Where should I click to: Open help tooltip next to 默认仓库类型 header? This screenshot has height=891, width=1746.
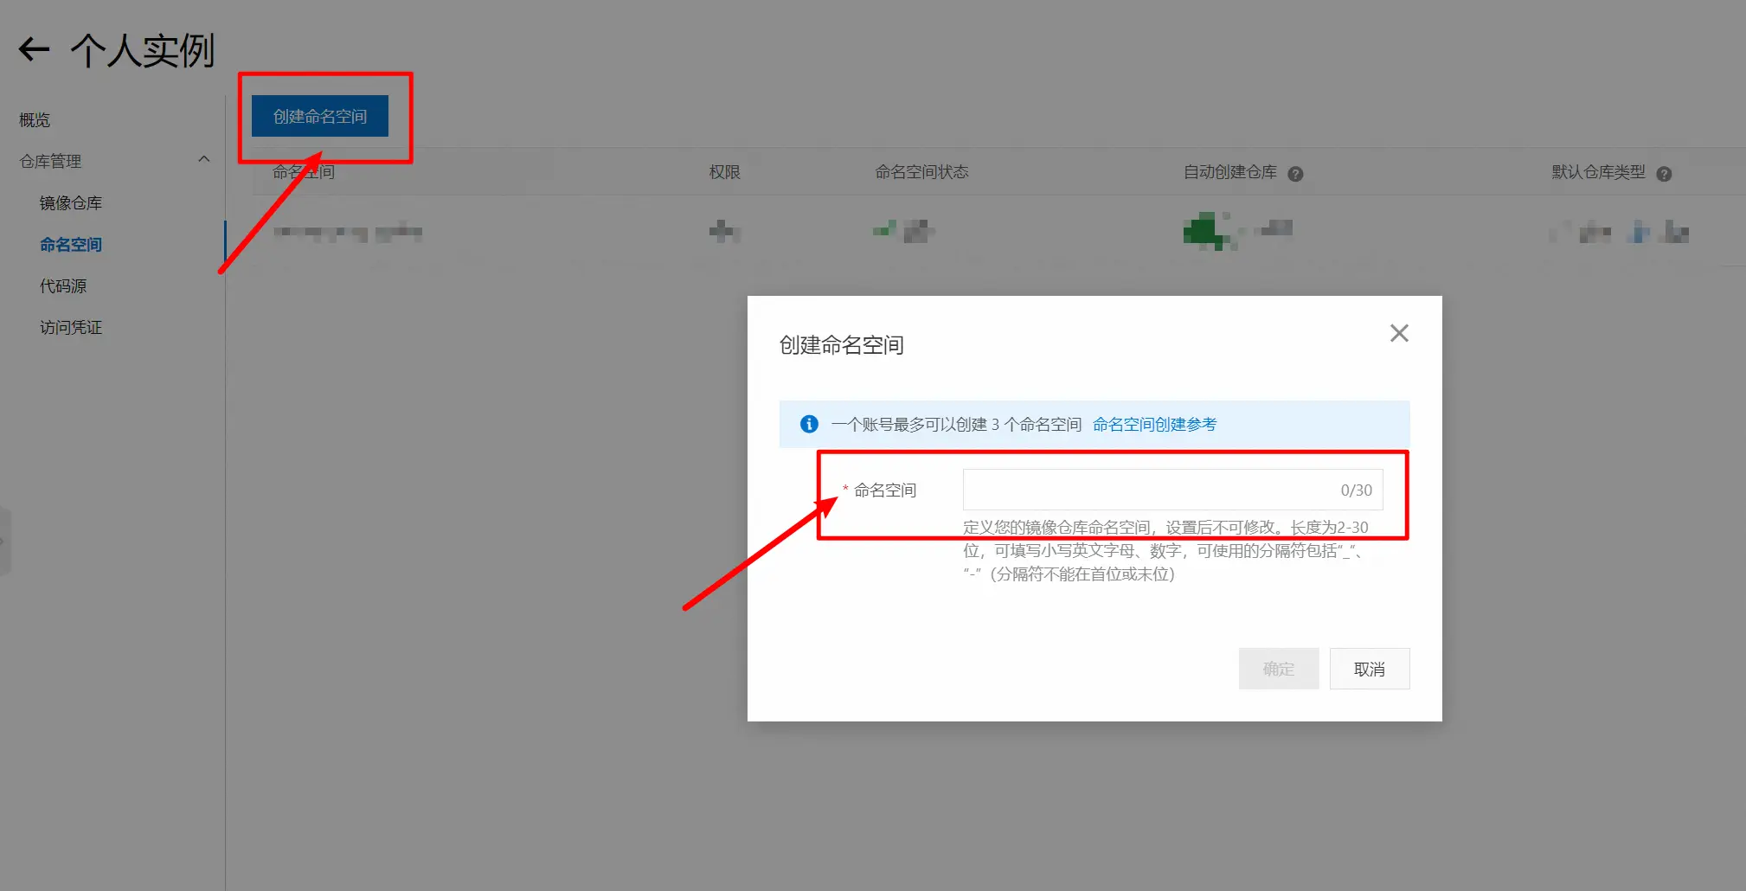pos(1666,173)
